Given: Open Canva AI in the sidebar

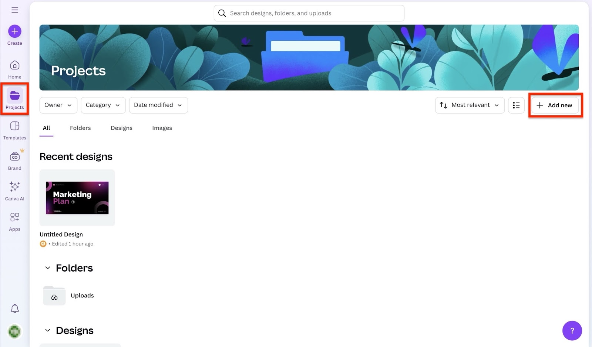Looking at the screenshot, I should point(15,191).
